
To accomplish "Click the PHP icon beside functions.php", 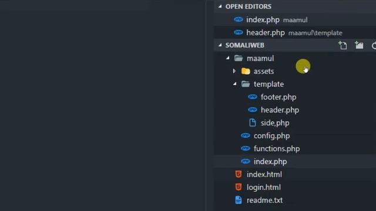I will pyautogui.click(x=246, y=148).
